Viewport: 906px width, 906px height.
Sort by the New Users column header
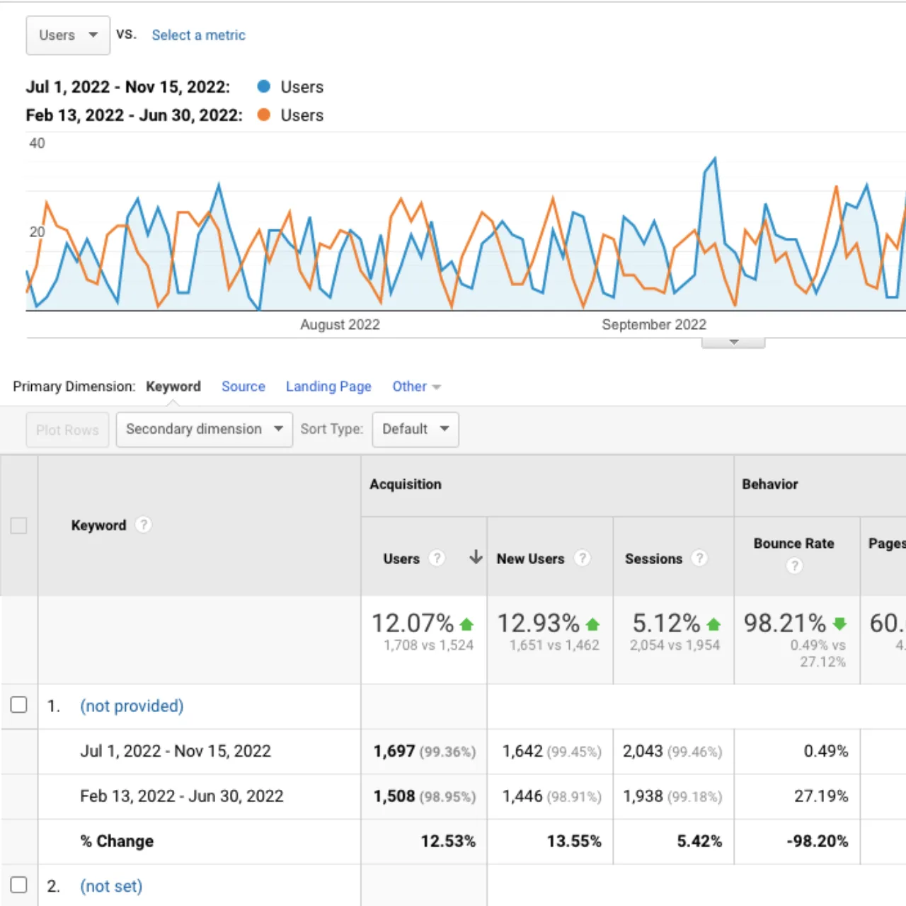click(x=530, y=558)
